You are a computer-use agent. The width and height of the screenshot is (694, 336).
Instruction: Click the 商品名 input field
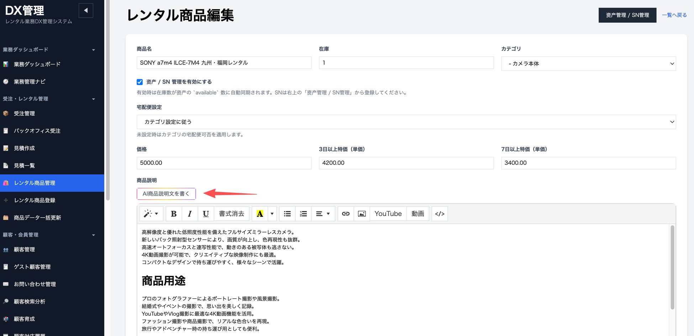(x=224, y=63)
